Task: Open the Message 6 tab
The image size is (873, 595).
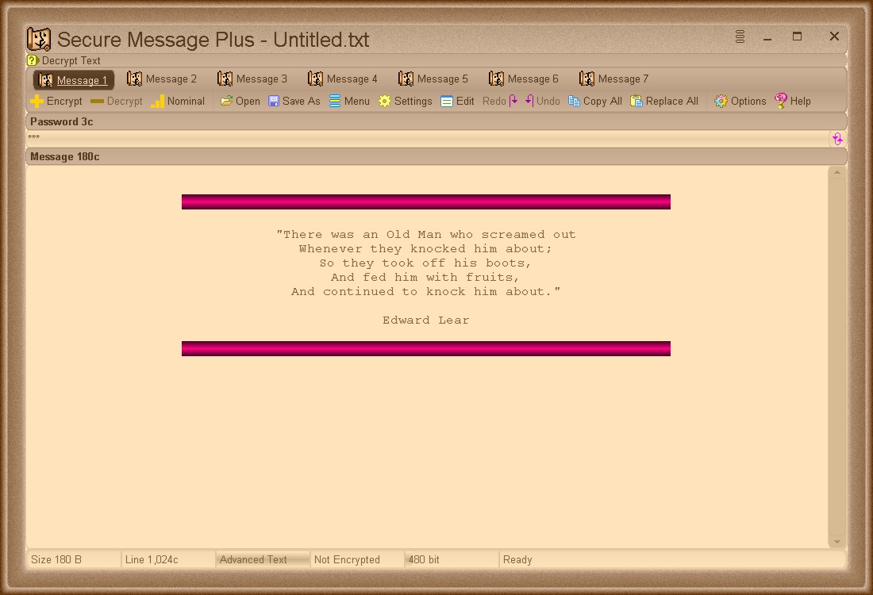Action: (x=523, y=79)
